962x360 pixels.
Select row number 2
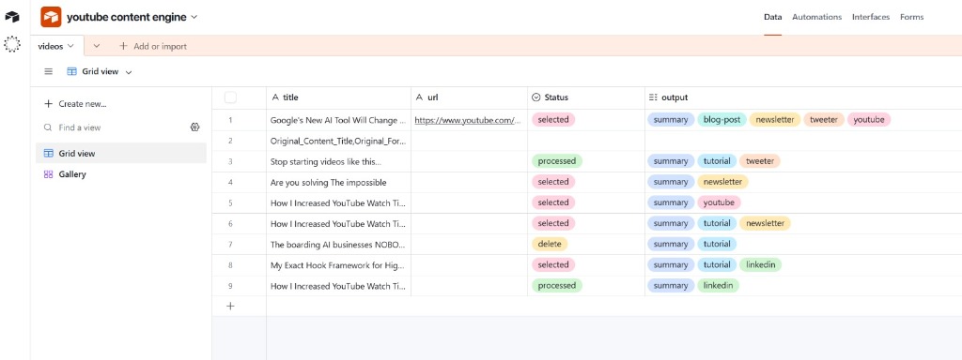[x=231, y=141]
